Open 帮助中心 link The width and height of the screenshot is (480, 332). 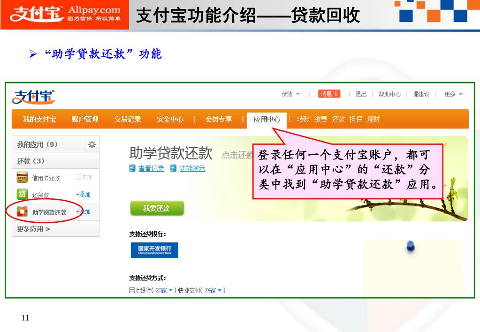click(x=389, y=94)
